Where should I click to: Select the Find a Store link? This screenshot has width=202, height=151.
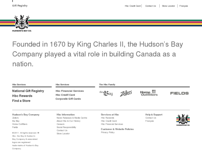[x=21, y=101]
